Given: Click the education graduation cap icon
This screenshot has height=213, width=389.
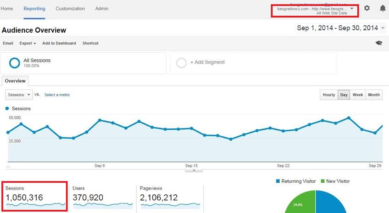Looking at the screenshot, I should click(x=379, y=43).
